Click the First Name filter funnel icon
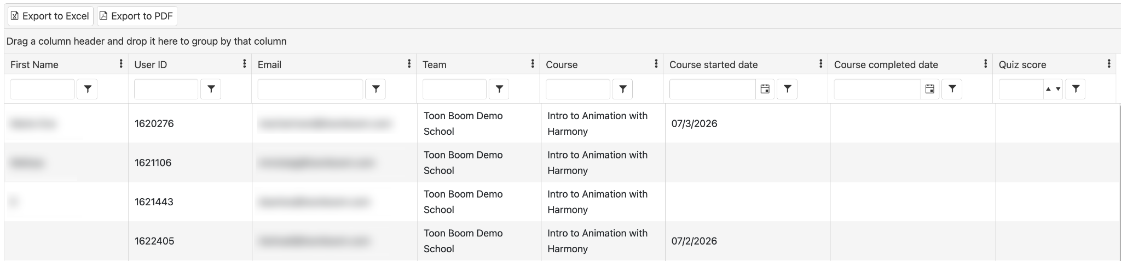Viewport: 1121px width, 261px height. click(88, 89)
